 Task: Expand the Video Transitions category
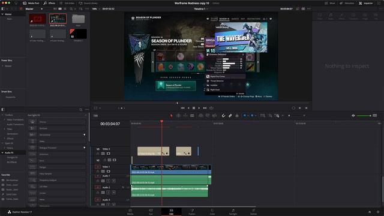[x=4, y=120]
